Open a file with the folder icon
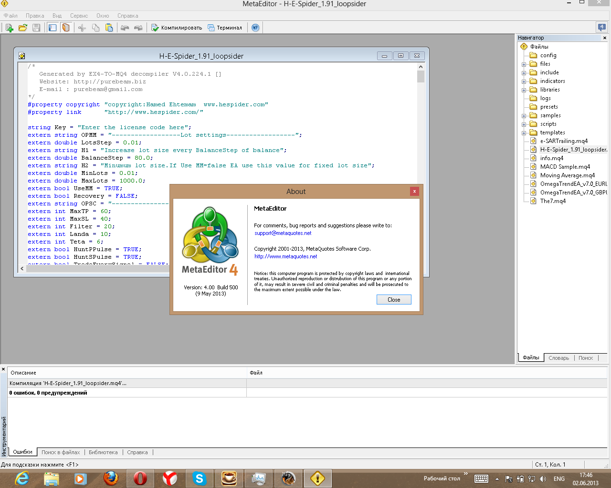 click(x=22, y=28)
